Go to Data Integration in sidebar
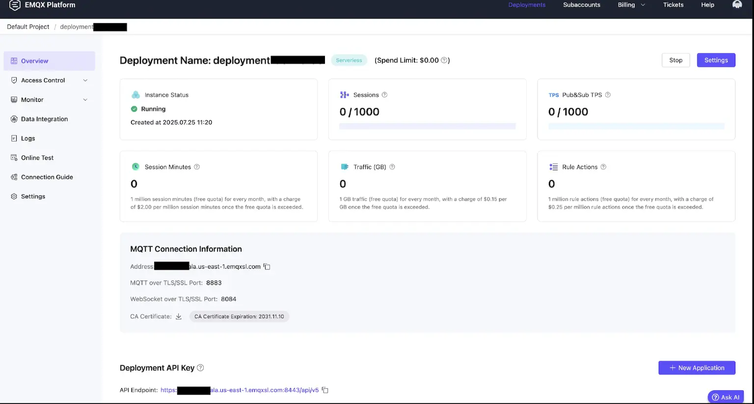 (x=44, y=119)
